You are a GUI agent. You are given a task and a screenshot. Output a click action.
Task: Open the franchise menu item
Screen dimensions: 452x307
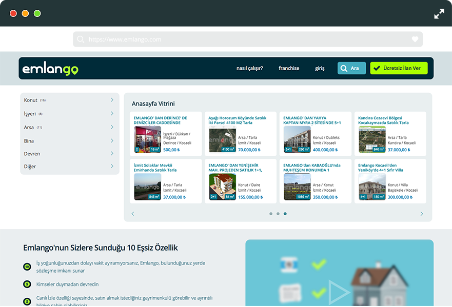(x=289, y=68)
